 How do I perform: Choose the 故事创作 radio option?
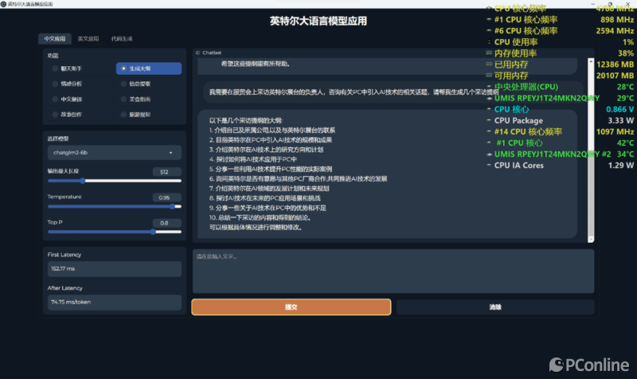tap(55, 114)
